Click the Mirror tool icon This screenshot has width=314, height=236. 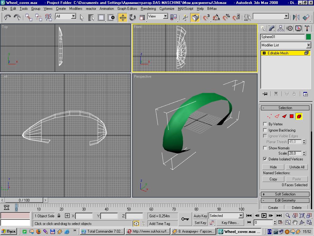pyautogui.click(x=296, y=18)
